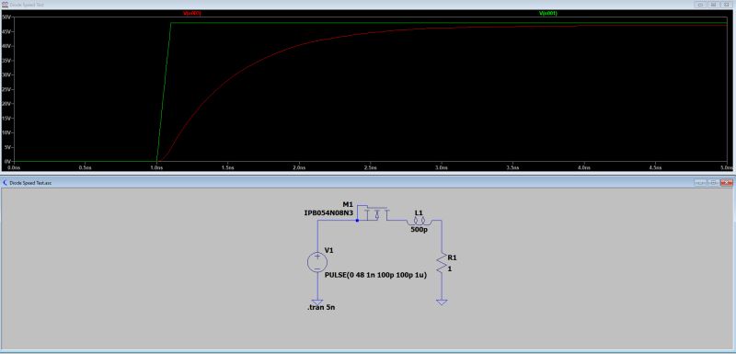Click the 2.5ns label on time axis

point(371,167)
